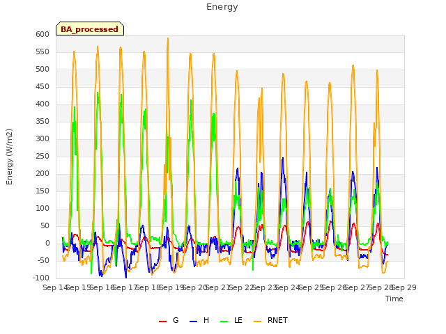Screen dimensions: 446x334
Task: Click the 0 y-axis tick label
Action: pyautogui.click(x=47, y=244)
